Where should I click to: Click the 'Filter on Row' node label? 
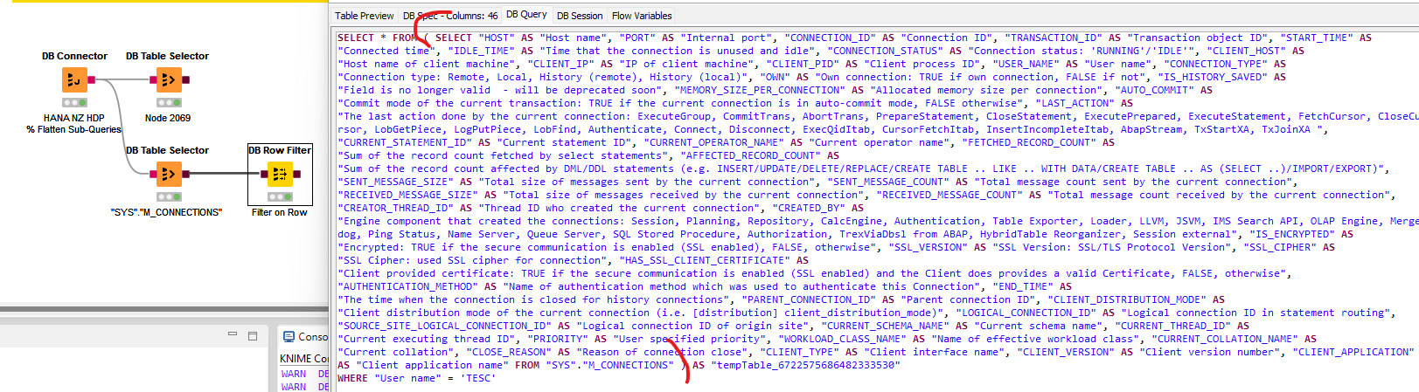coord(280,212)
